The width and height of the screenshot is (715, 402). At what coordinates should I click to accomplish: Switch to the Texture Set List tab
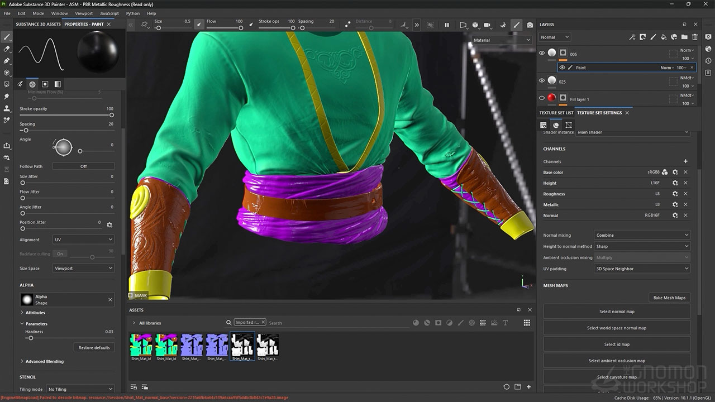coord(556,113)
